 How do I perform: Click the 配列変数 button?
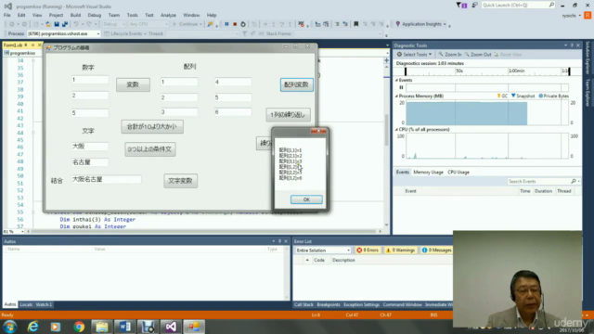[297, 84]
